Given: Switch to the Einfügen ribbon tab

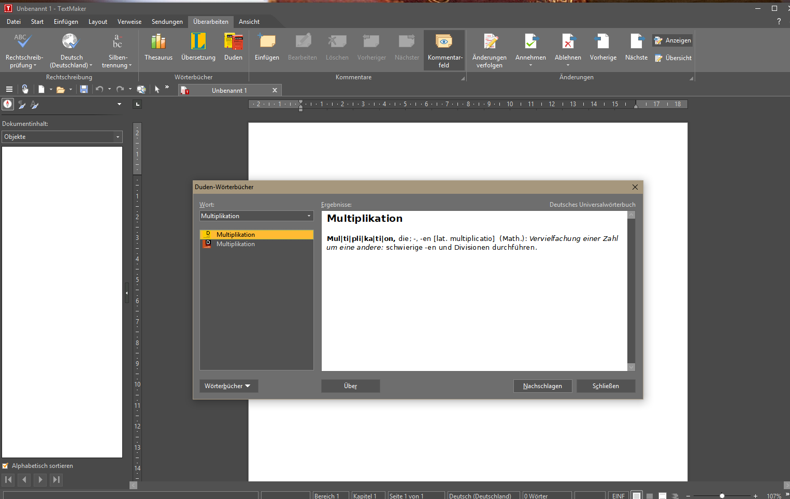Looking at the screenshot, I should tap(66, 22).
